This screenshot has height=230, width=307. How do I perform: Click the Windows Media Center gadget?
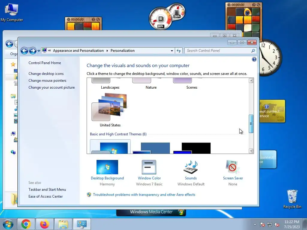pos(151,212)
